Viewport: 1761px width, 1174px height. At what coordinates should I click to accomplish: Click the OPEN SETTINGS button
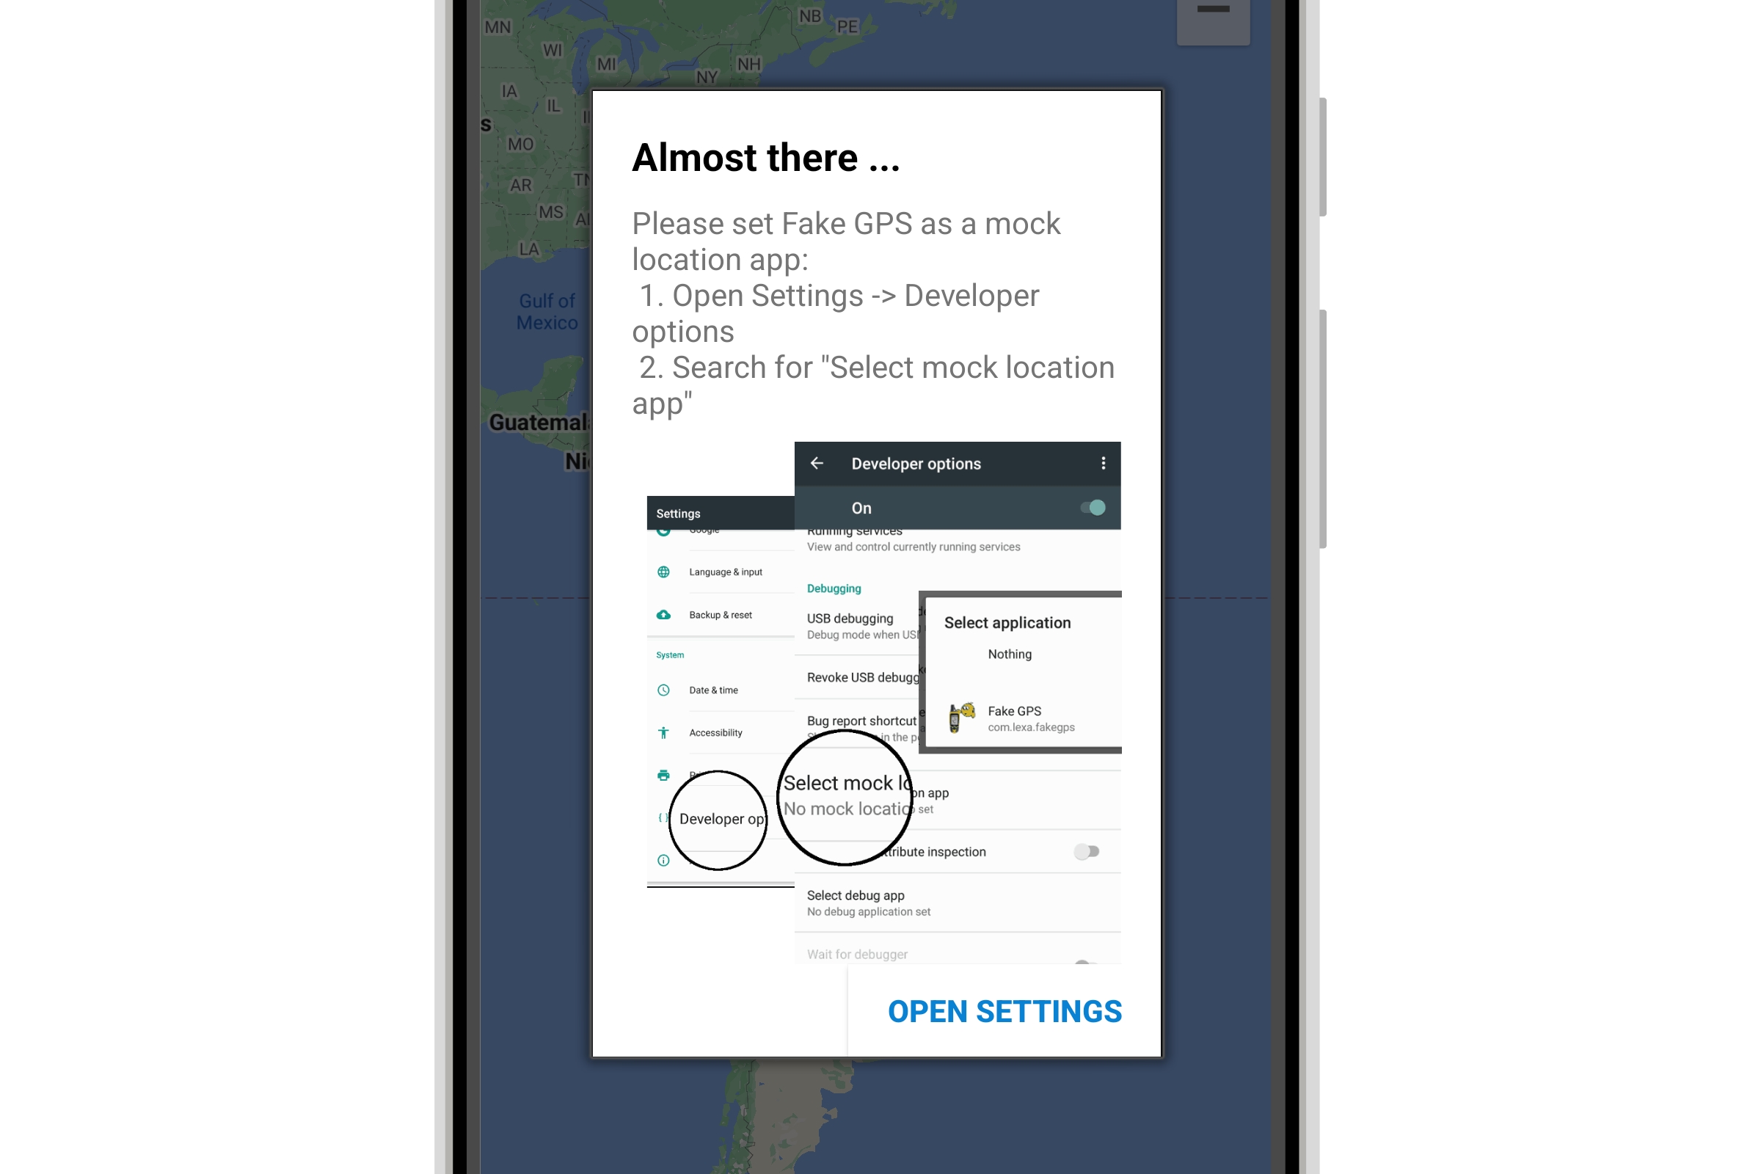[x=1004, y=1012]
